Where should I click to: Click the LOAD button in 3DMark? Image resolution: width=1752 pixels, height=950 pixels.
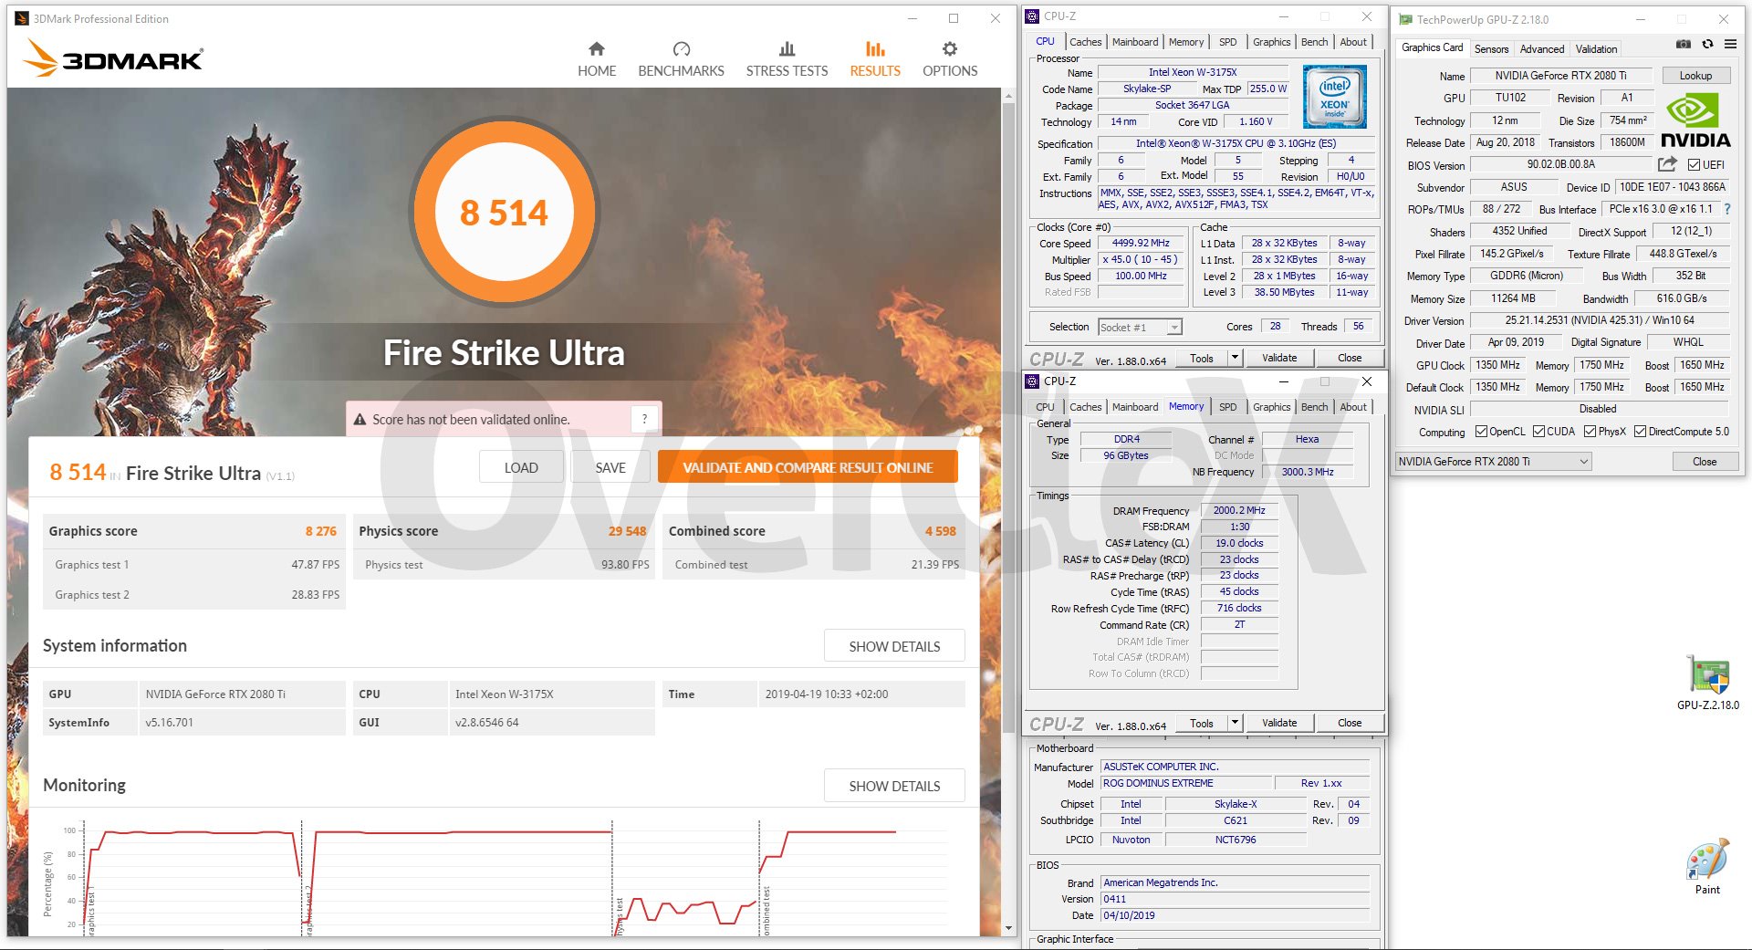521,467
